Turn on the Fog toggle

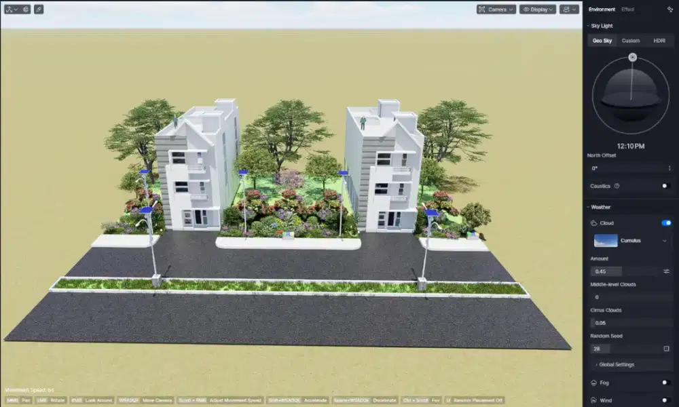pos(666,383)
